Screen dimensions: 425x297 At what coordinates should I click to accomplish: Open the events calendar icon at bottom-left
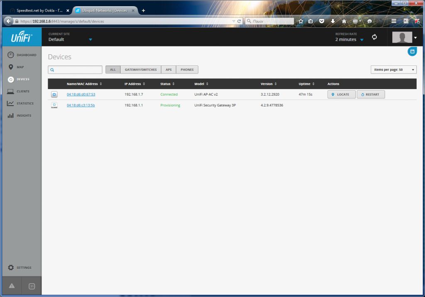pyautogui.click(x=32, y=286)
